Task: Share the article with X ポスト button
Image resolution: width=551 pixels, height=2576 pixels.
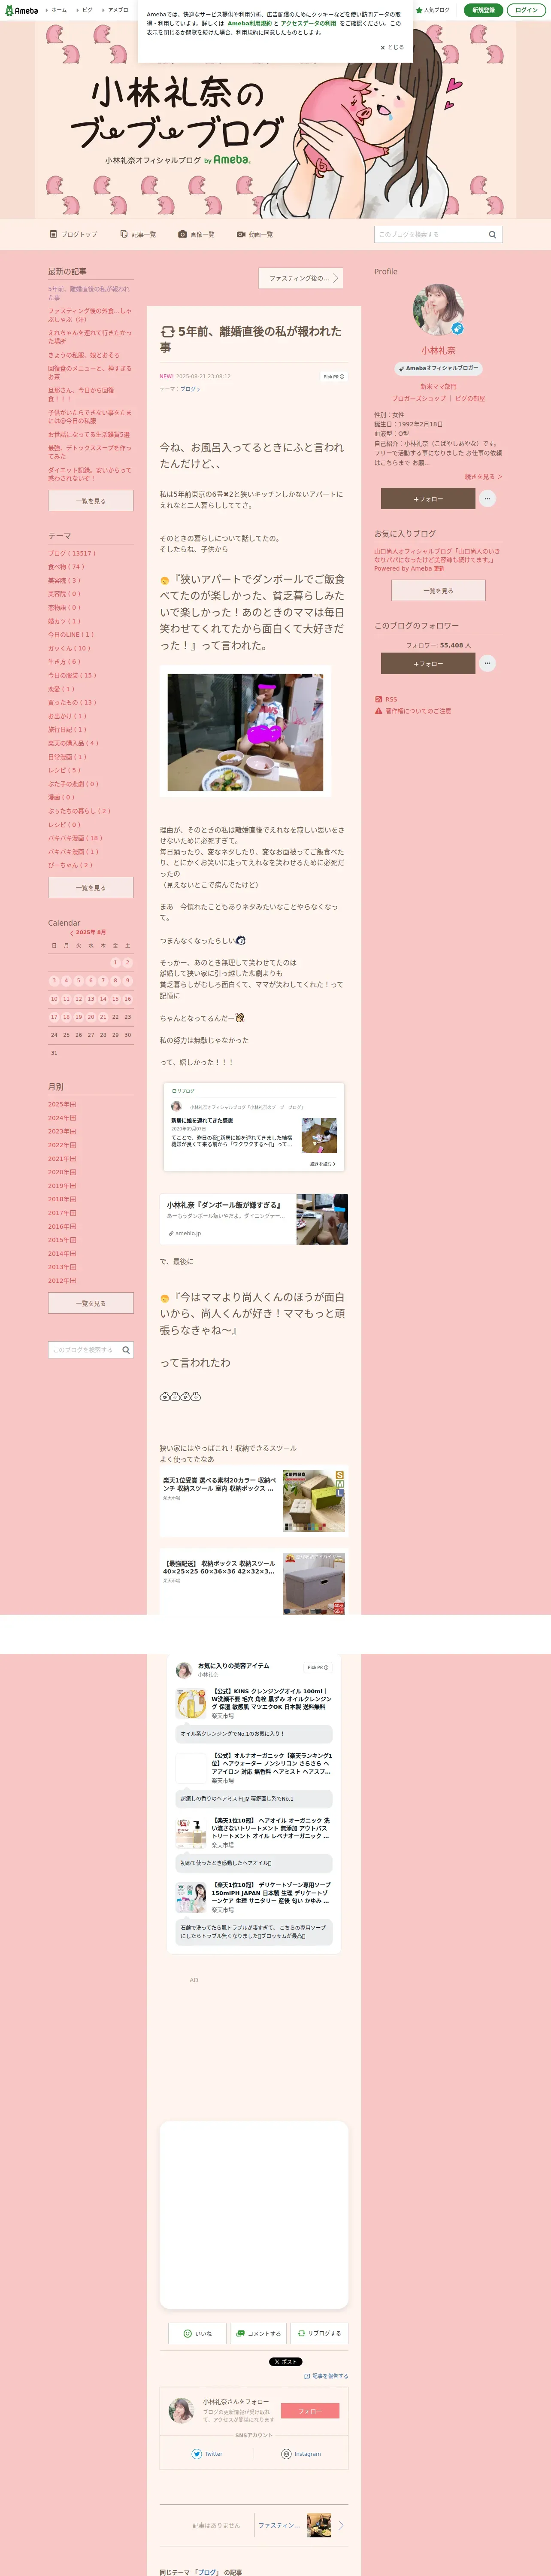Action: (x=285, y=2362)
